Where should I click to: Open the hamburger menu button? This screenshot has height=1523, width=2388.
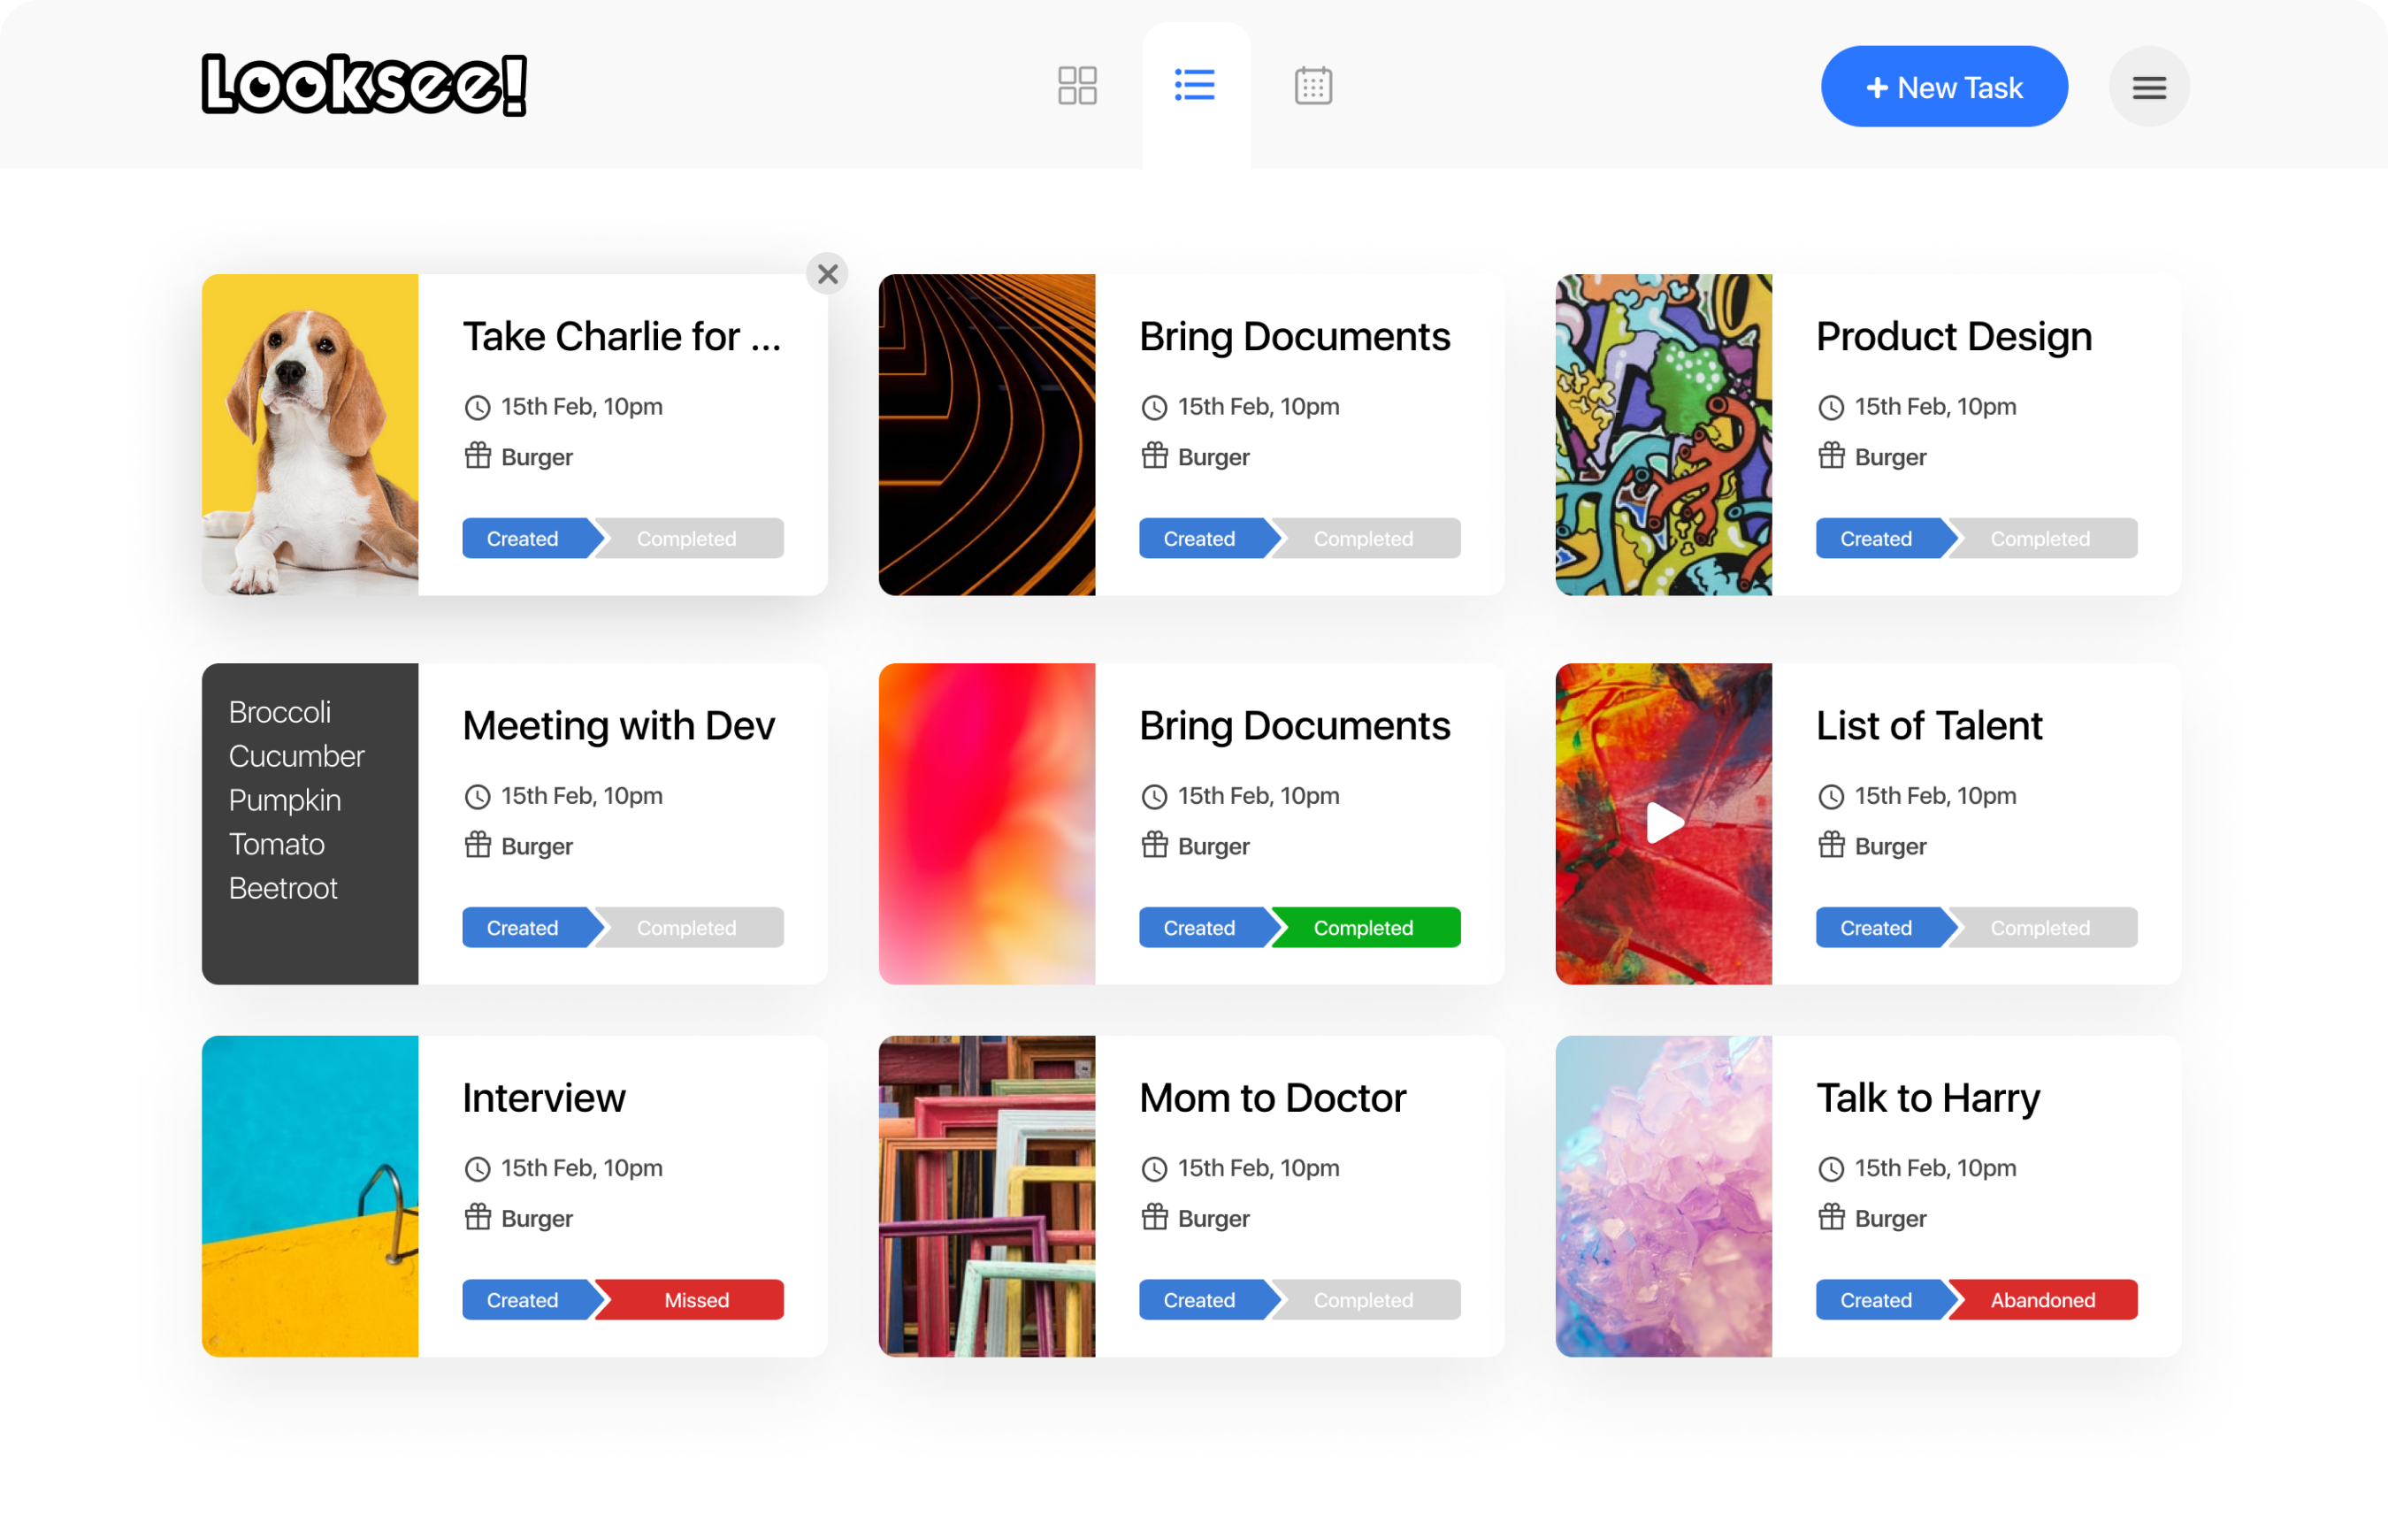(2148, 88)
